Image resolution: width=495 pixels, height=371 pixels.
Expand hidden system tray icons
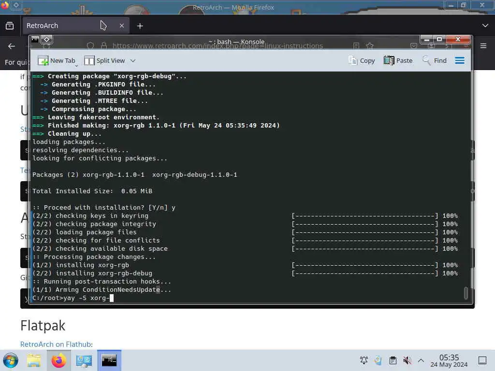421,360
